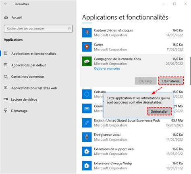Click Désinstaller next to Déplacer
191x174 pixels.
tap(171, 81)
